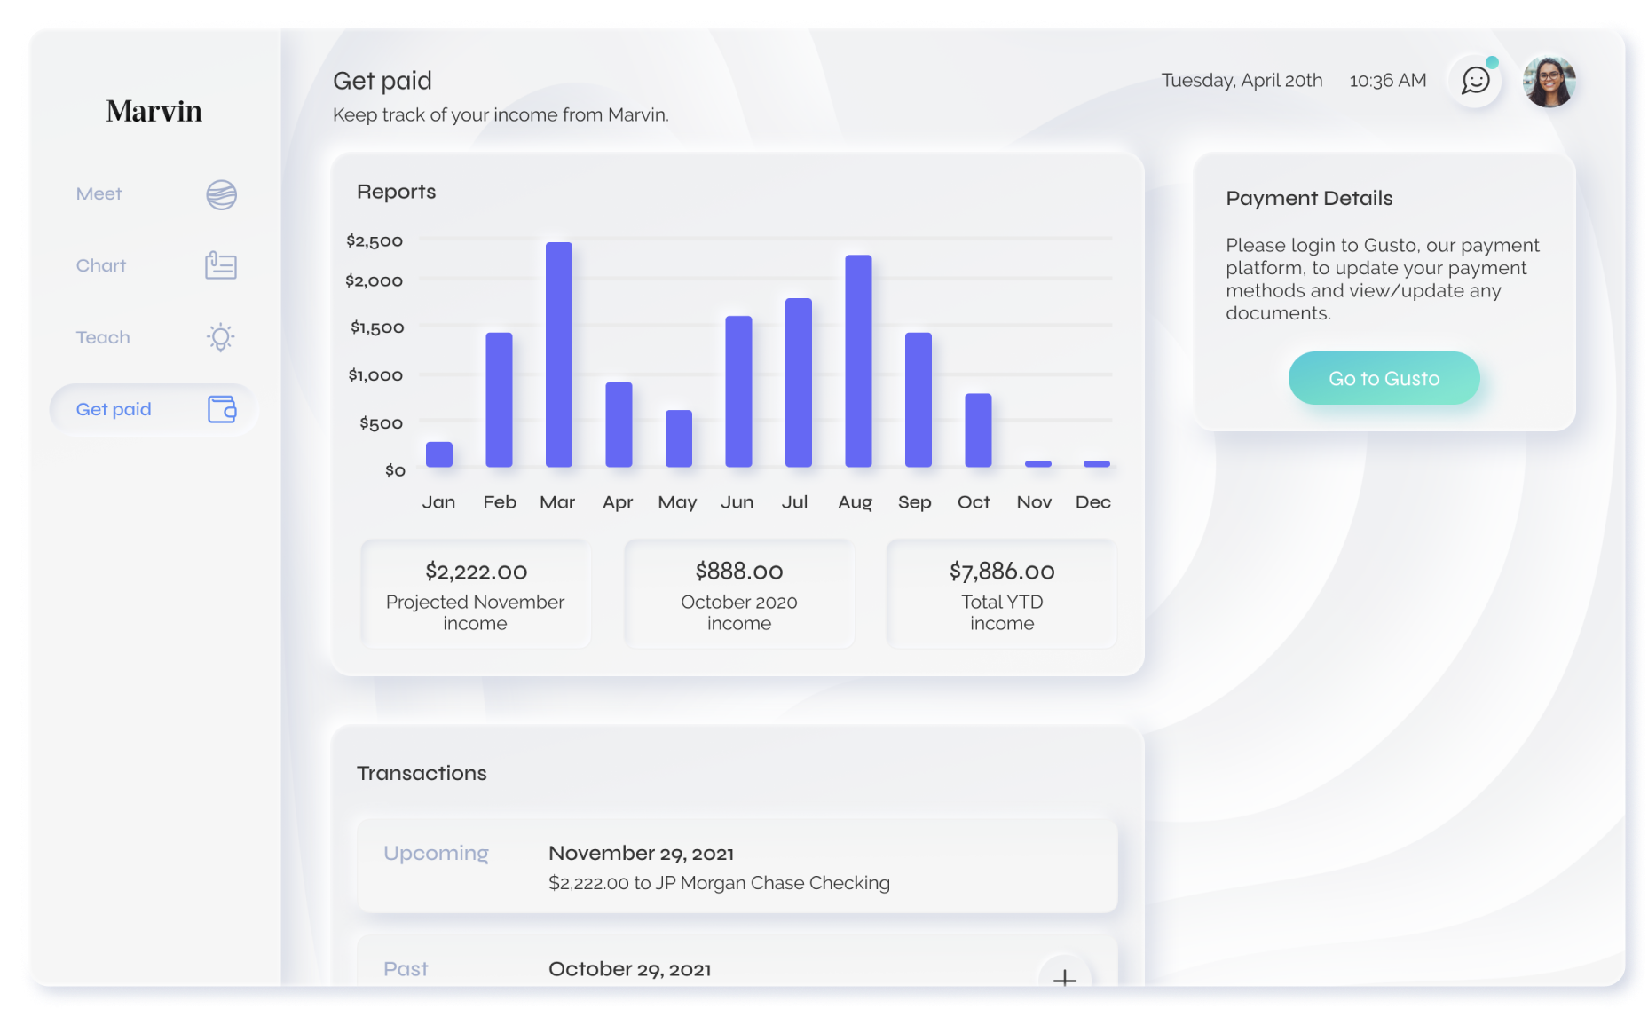Click the November bar in chart
1648x1009 pixels.
1038,463
